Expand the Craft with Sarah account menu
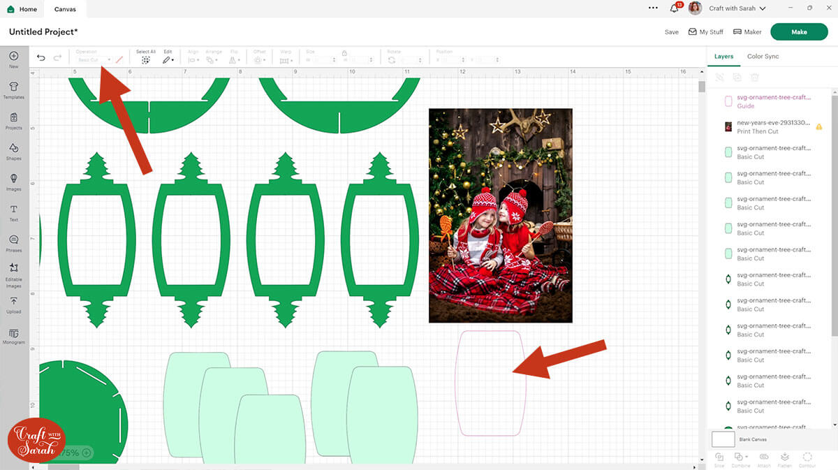 coord(737,8)
